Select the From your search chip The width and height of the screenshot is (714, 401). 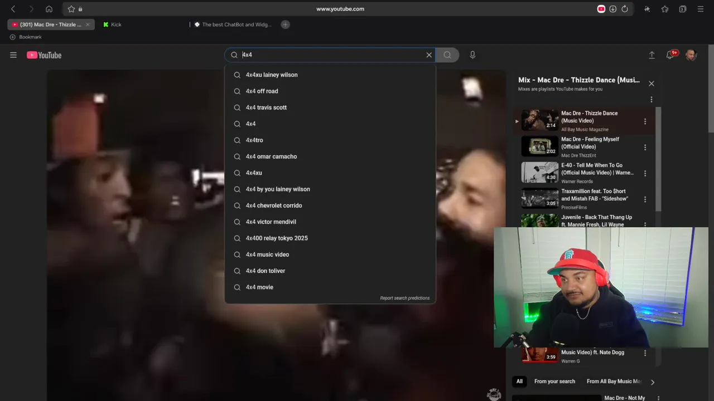pyautogui.click(x=554, y=382)
